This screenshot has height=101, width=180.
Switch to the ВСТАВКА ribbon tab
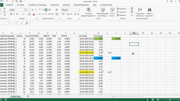click(21, 5)
